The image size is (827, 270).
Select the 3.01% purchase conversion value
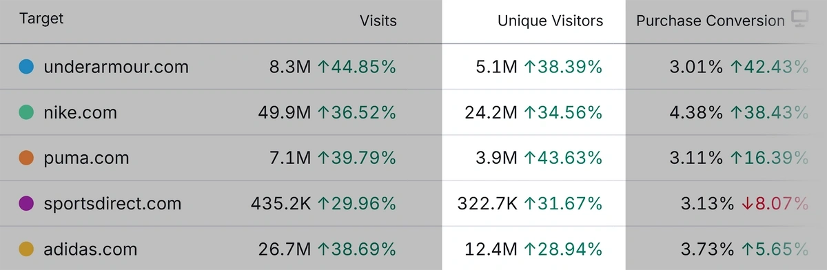[696, 67]
